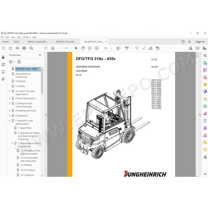The image size is (208, 208).
Task: Toggle the Bookmarks panel icon
Action: [x=3, y=72]
